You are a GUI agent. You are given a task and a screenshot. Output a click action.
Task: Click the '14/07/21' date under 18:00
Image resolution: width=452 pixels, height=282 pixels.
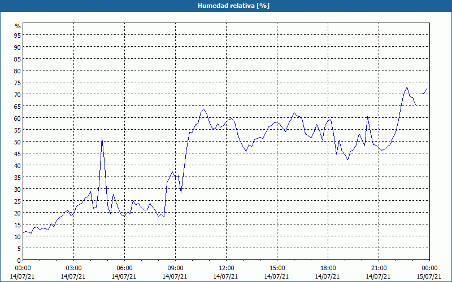click(328, 276)
